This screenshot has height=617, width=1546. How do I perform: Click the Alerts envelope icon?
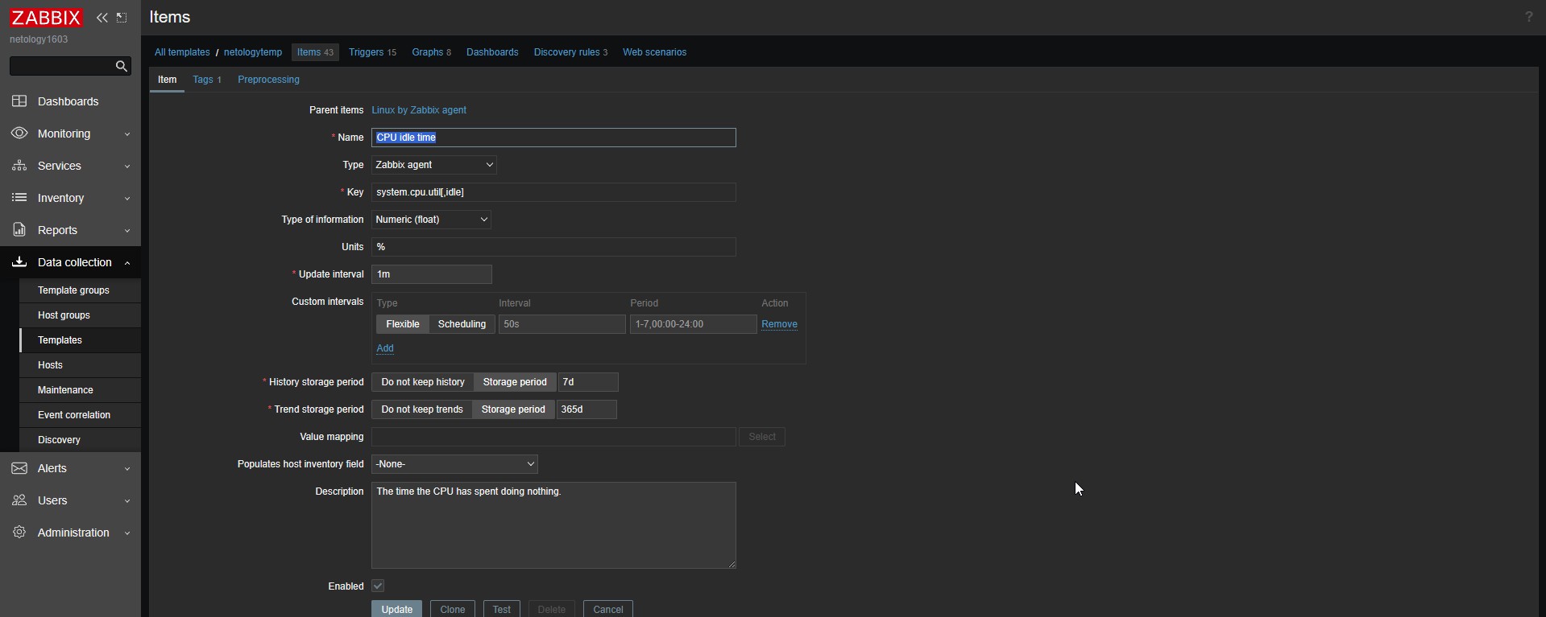click(x=19, y=468)
